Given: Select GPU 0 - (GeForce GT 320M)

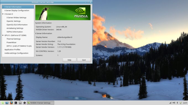Looking at the screenshot, I should pyautogui.click(x=15, y=35).
